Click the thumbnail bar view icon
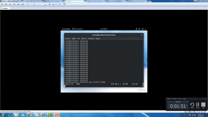This screenshot has width=208, height=117. [x=53, y=4]
